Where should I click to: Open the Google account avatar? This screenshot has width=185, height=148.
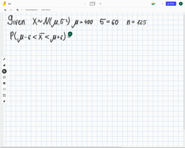point(181,4)
